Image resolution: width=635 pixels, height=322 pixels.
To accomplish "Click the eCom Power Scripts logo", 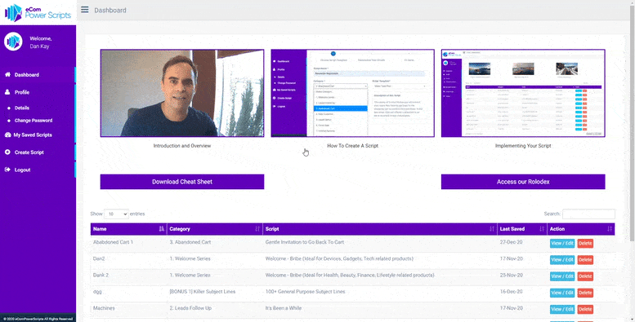I will (x=38, y=13).
